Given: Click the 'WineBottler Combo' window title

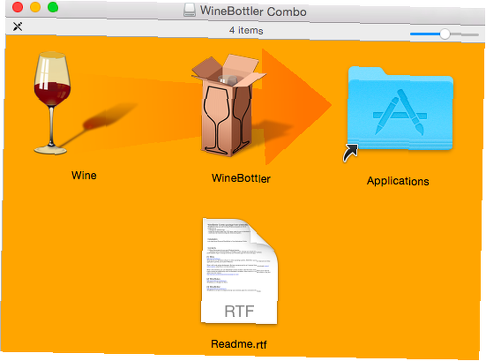Looking at the screenshot, I should coord(253,11).
